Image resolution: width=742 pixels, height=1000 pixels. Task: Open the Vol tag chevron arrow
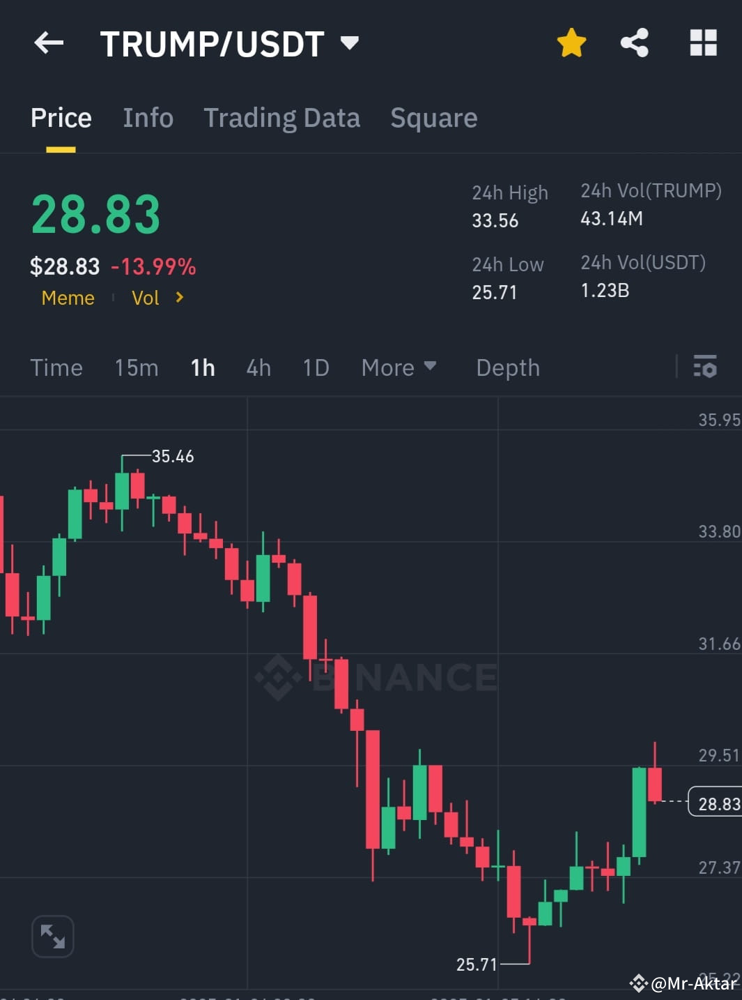tap(179, 298)
